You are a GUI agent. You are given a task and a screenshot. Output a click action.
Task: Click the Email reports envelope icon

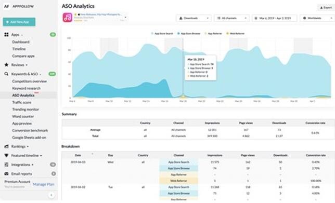6,174
